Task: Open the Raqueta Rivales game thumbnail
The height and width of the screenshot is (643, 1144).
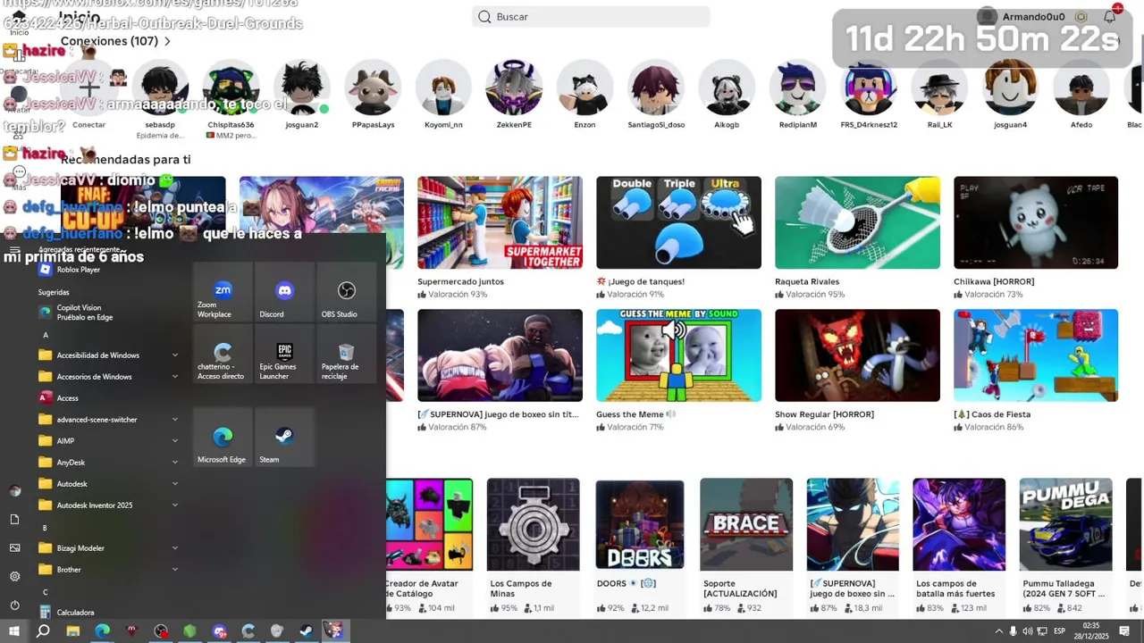Action: pyautogui.click(x=857, y=222)
